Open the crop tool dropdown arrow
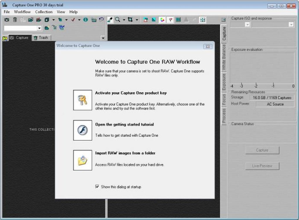This screenshot has width=299, height=220. (x=137, y=20)
